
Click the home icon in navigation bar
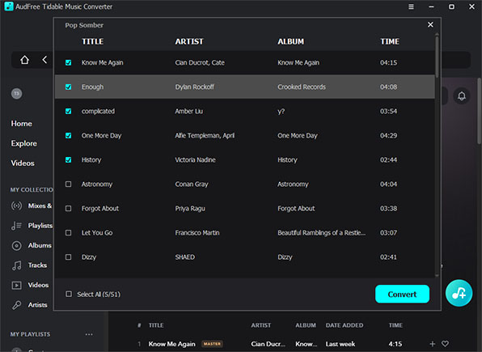24,60
